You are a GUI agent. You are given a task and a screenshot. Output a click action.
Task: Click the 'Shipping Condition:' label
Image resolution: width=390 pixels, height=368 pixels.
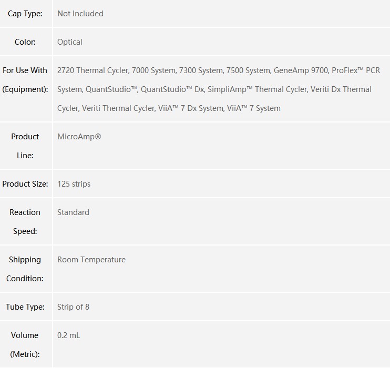25,269
